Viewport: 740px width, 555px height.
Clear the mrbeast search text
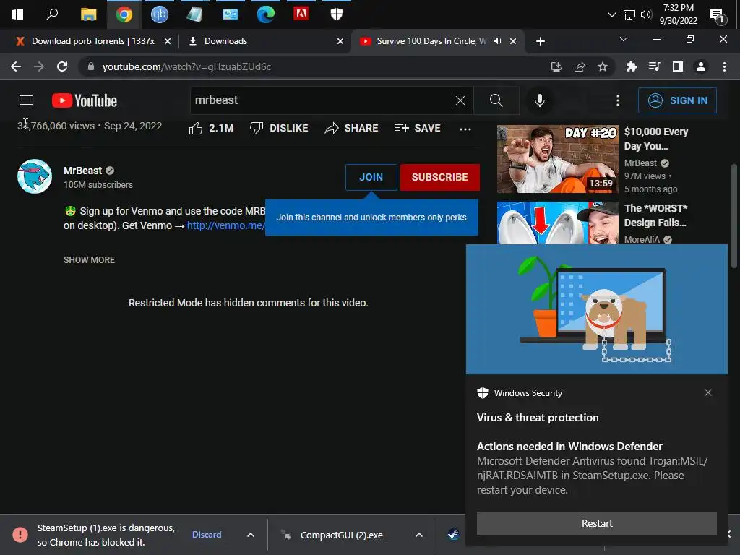coord(460,100)
